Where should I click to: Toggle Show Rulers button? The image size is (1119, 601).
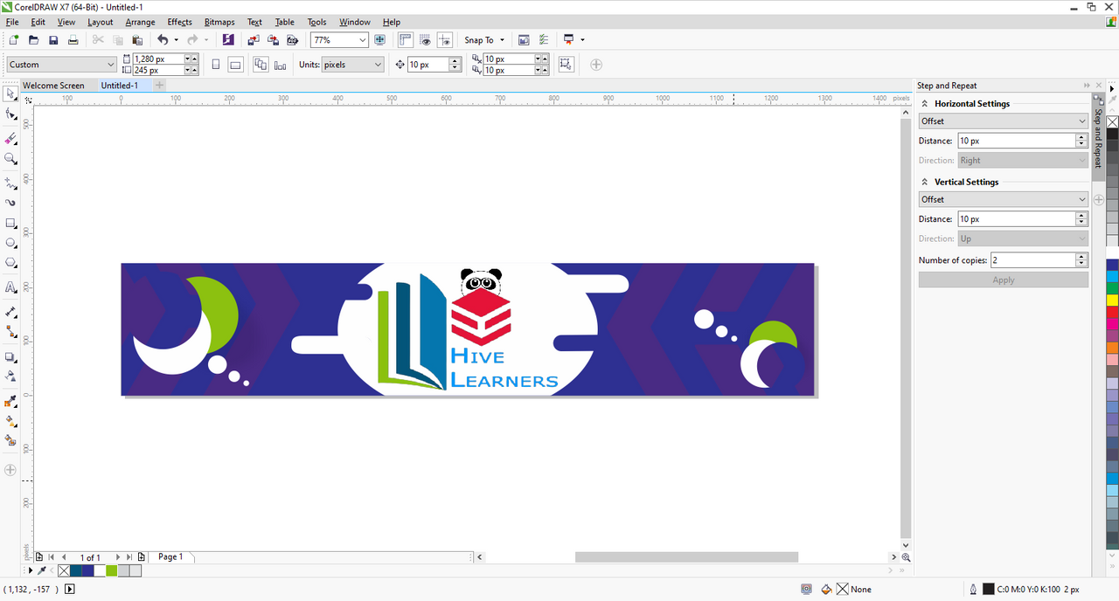[x=405, y=40]
